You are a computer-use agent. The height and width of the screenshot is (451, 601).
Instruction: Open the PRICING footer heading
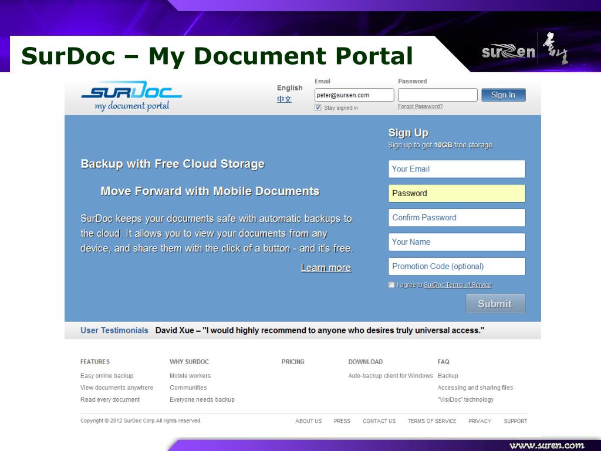[x=293, y=362]
